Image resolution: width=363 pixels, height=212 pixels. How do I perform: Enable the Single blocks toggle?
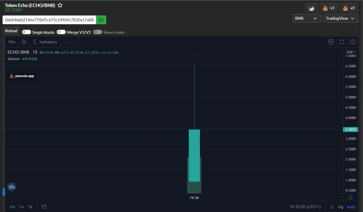coord(27,32)
